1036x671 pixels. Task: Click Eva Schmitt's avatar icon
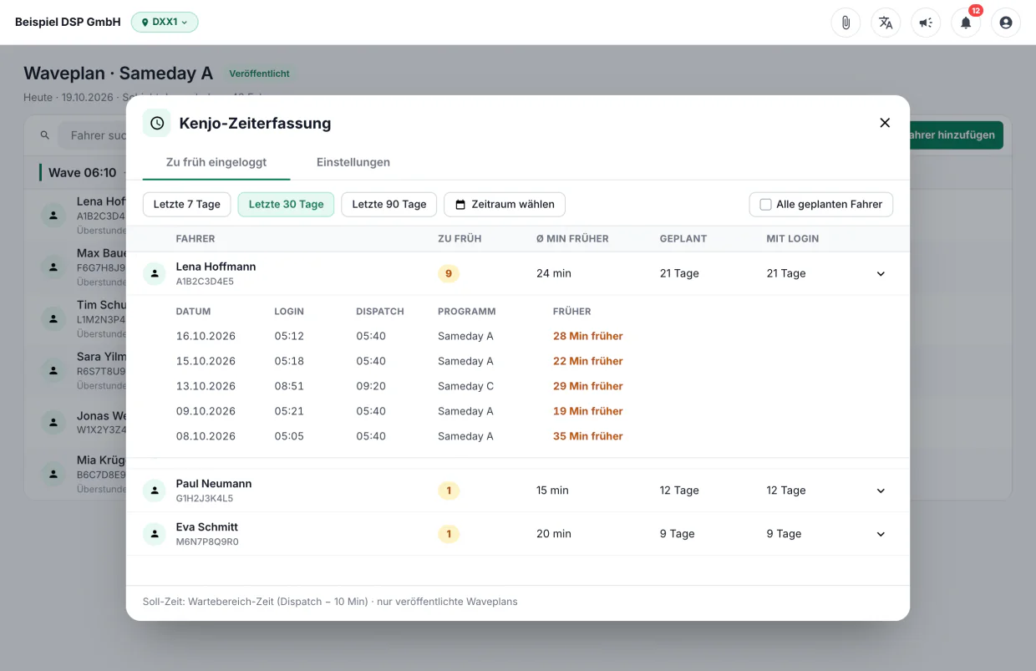(x=155, y=534)
